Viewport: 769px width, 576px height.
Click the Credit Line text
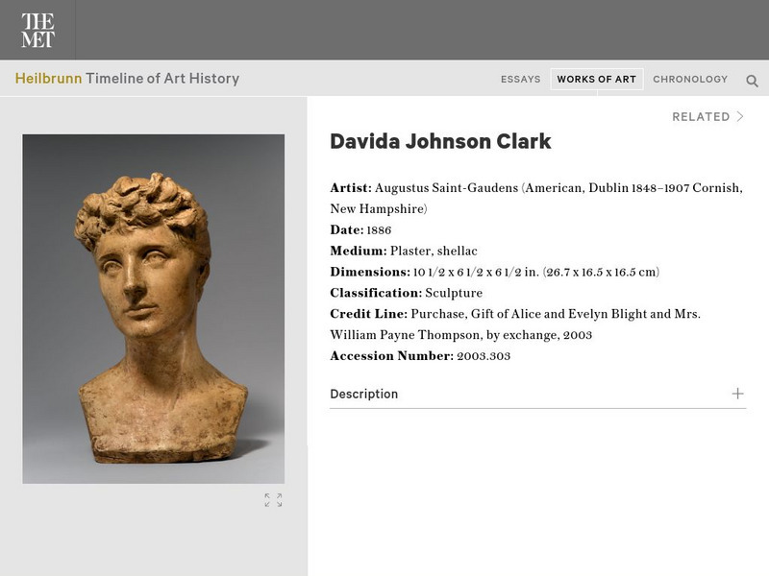[515, 324]
